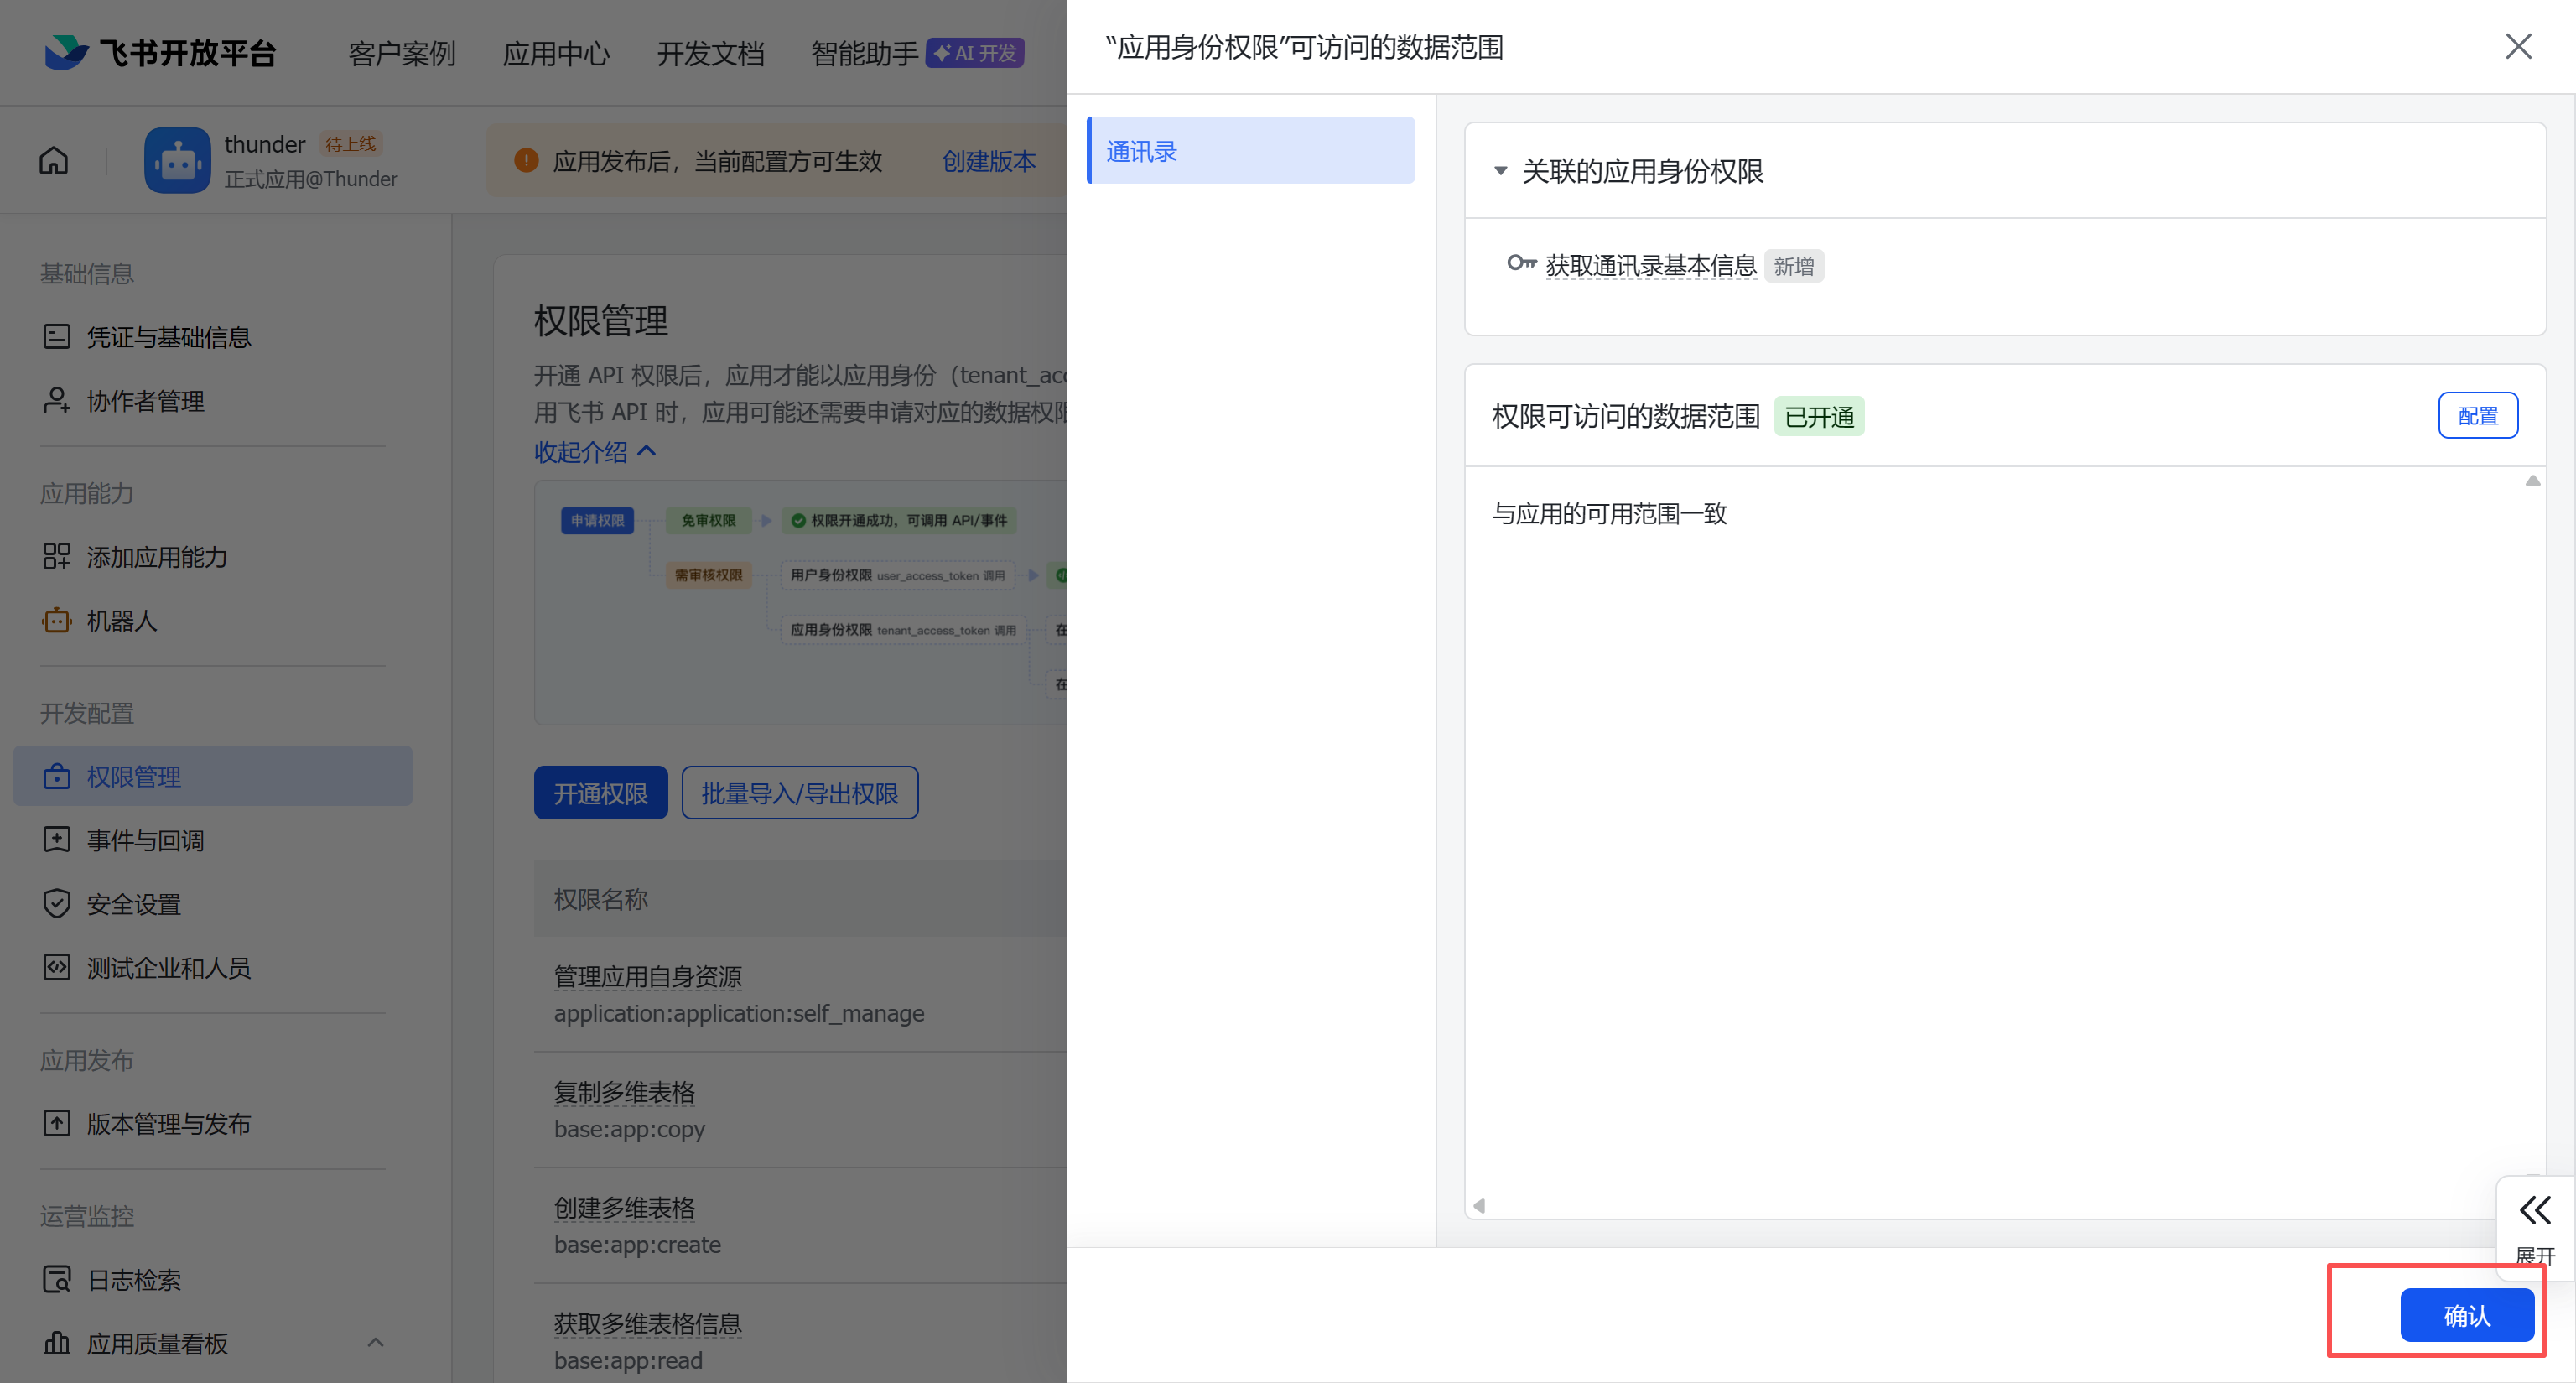The image size is (2576, 1383).
Task: Select the 通讯录 tab in drawer
Action: [x=1250, y=151]
